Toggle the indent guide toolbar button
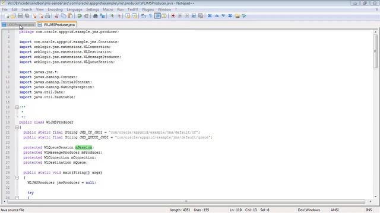This screenshot has height=213, width=380. [x=157, y=16]
